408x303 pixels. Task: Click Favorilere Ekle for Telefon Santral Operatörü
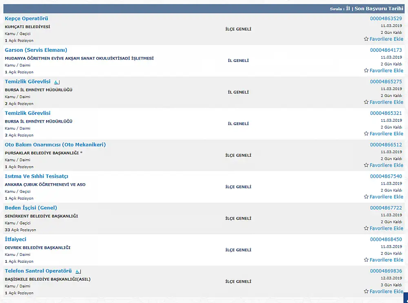tap(386, 291)
